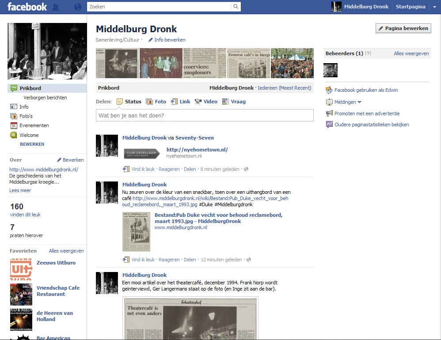
Task: Click the Film overslaan thumbnail in first post
Action: click(x=142, y=153)
